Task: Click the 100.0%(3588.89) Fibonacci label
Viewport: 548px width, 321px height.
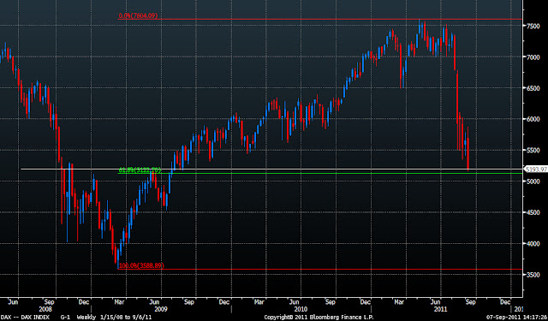Action: [141, 266]
